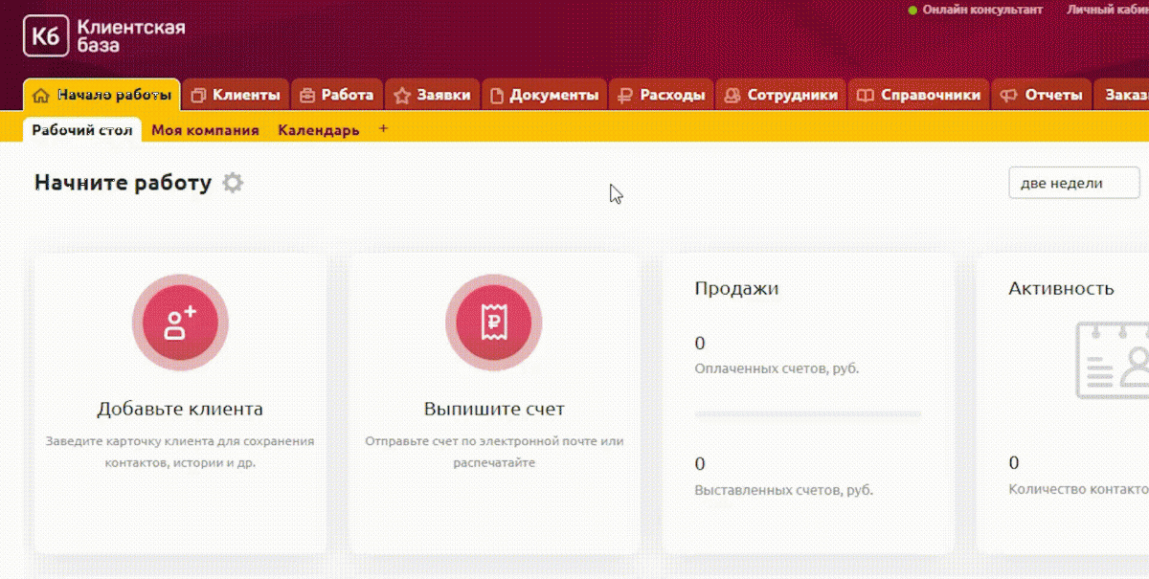Click the home icon on Начало работы tab
This screenshot has height=579, width=1149.
pyautogui.click(x=41, y=96)
